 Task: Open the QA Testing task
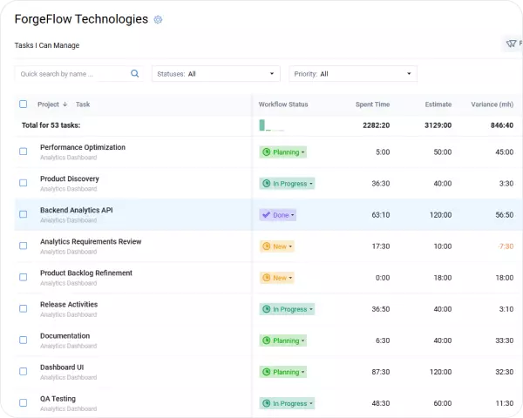click(x=58, y=399)
